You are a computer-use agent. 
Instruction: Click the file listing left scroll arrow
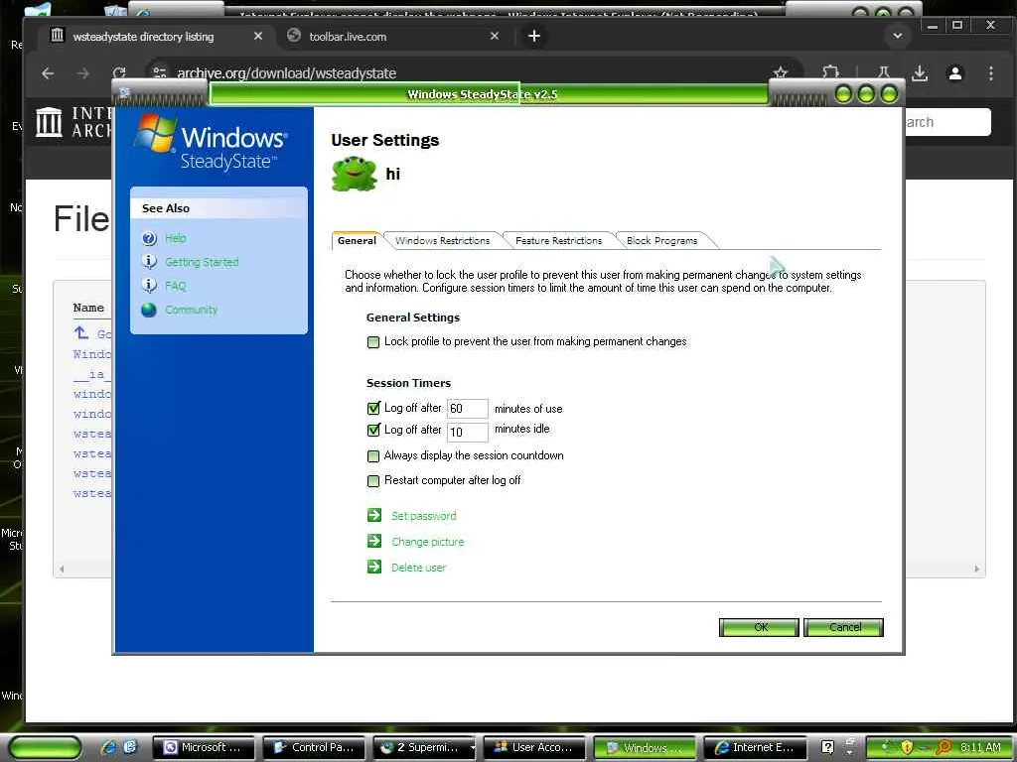pyautogui.click(x=62, y=569)
